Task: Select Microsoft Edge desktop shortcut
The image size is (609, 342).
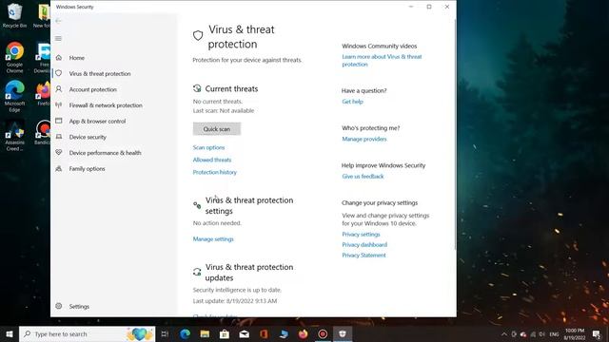Action: click(x=14, y=96)
